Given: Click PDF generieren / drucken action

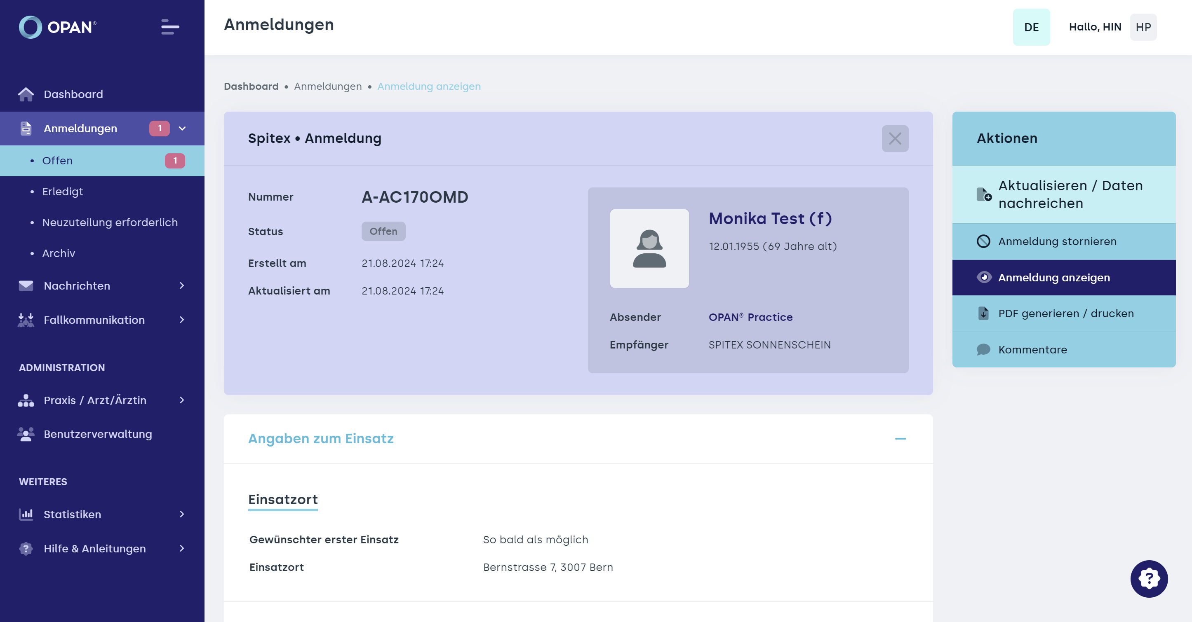Looking at the screenshot, I should pyautogui.click(x=1063, y=313).
